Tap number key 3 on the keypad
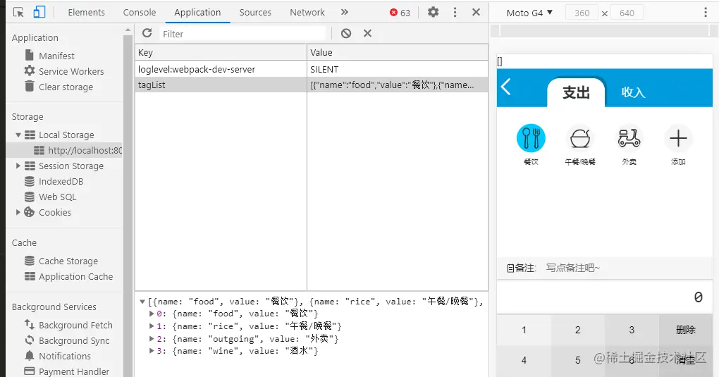This screenshot has height=377, width=719. 632,329
